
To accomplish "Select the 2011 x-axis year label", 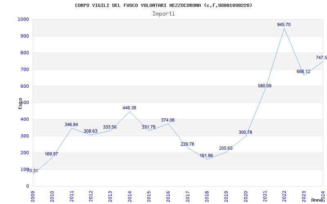I will [x=72, y=197].
